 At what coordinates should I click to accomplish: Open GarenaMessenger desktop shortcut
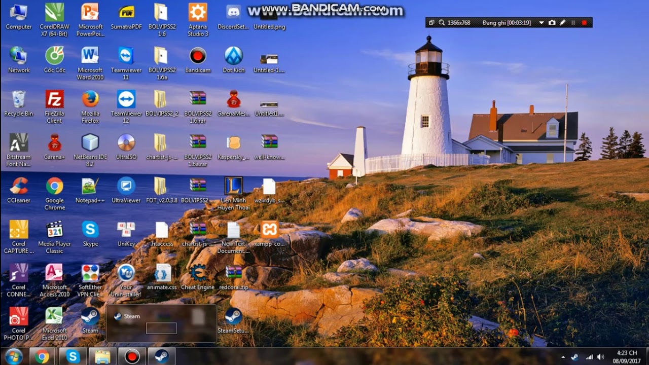233,103
